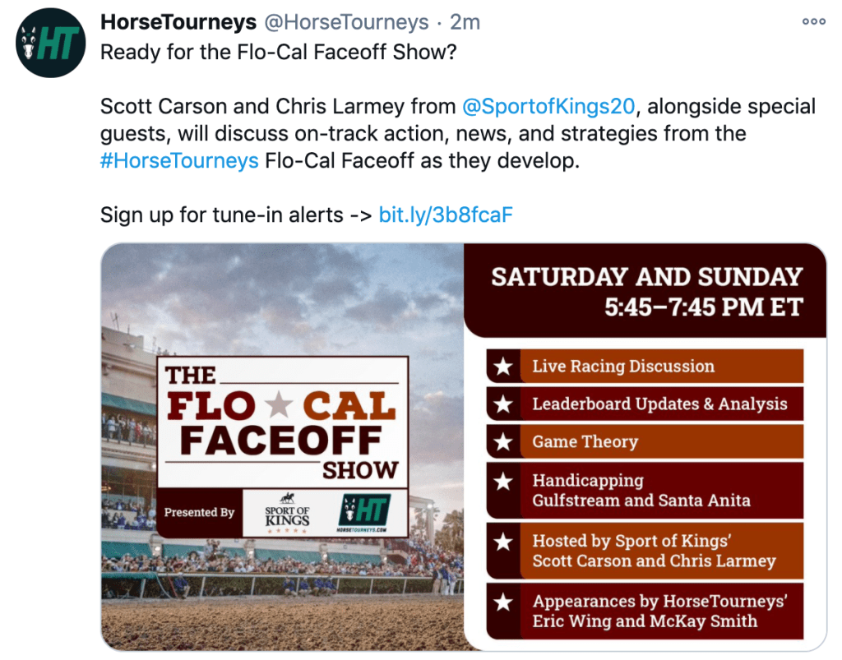Click the Sport of Kings sponsor logo

click(x=287, y=511)
